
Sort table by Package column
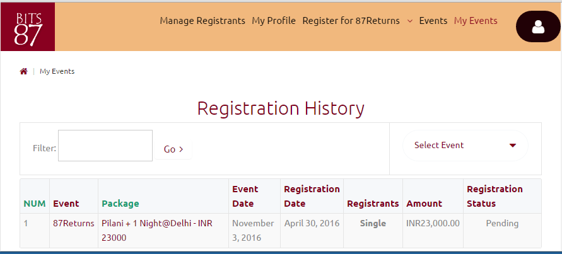(x=120, y=204)
